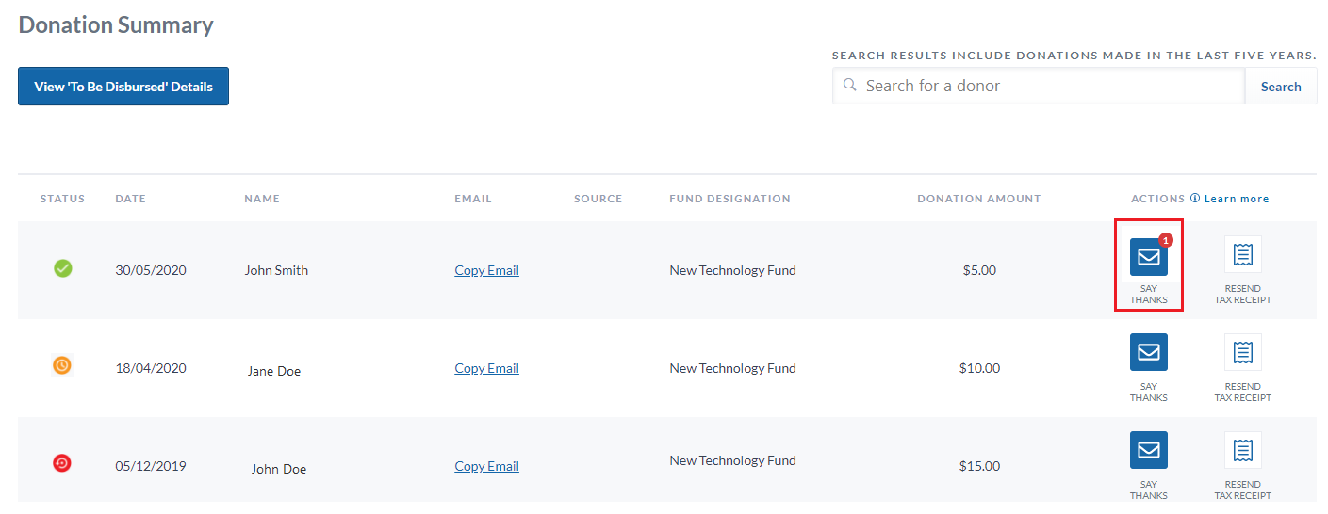The height and width of the screenshot is (514, 1328).
Task: Copy Email link for Jane Doe
Action: 486,368
